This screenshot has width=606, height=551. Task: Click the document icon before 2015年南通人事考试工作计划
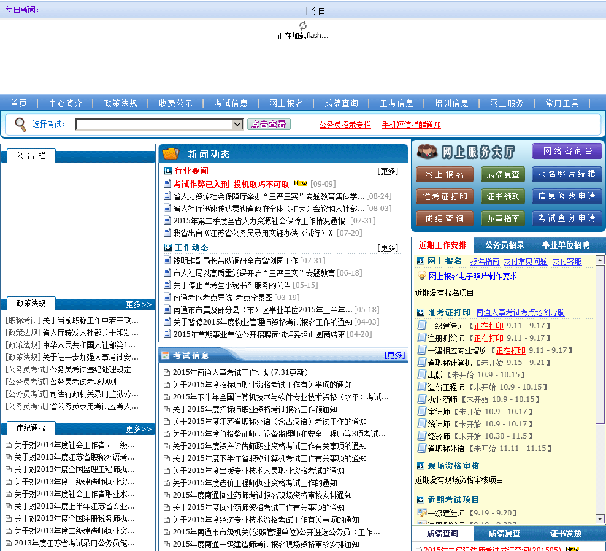click(167, 372)
